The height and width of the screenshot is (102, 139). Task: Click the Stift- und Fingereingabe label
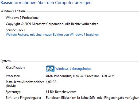[x=23, y=98]
